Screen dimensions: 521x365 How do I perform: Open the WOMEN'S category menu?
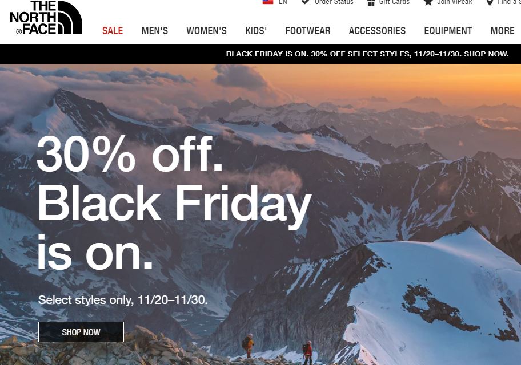(206, 31)
